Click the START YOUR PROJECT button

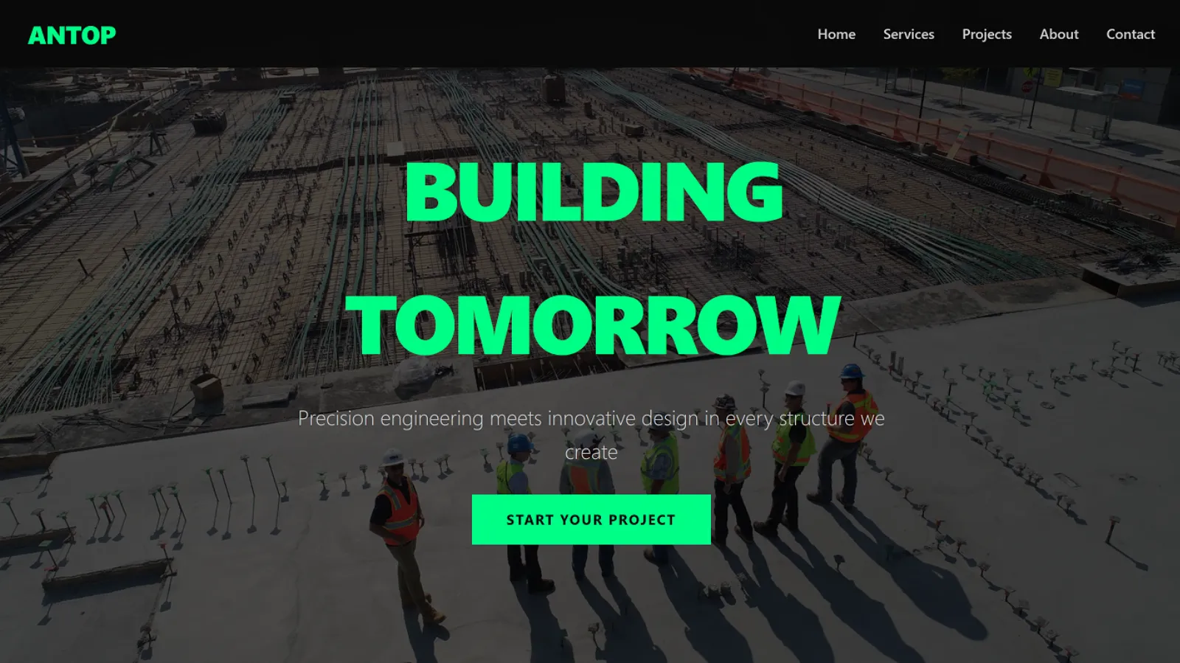click(x=591, y=519)
